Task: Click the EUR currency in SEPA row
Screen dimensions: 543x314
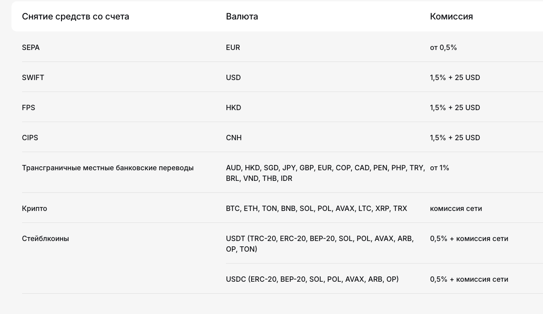Action: click(x=233, y=47)
